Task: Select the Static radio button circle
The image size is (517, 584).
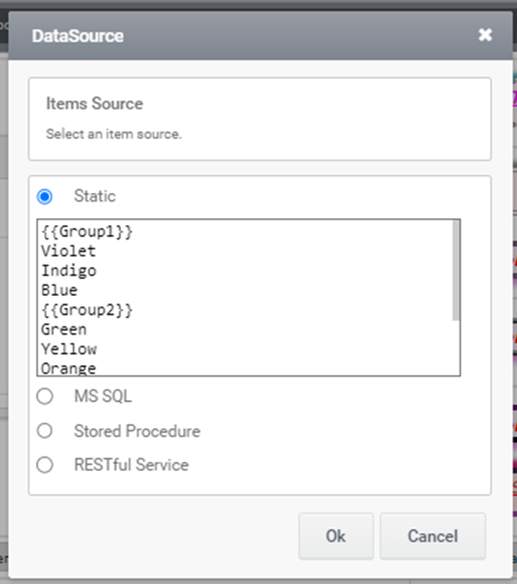Action: click(45, 196)
